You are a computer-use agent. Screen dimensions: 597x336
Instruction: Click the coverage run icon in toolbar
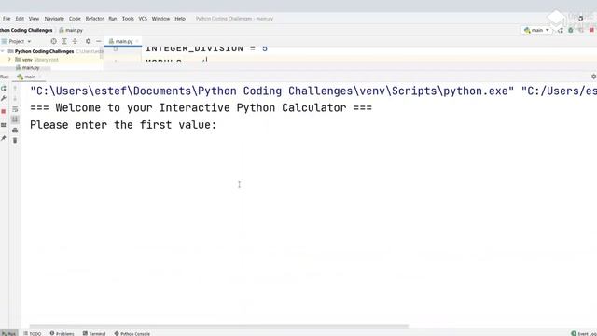(x=580, y=30)
